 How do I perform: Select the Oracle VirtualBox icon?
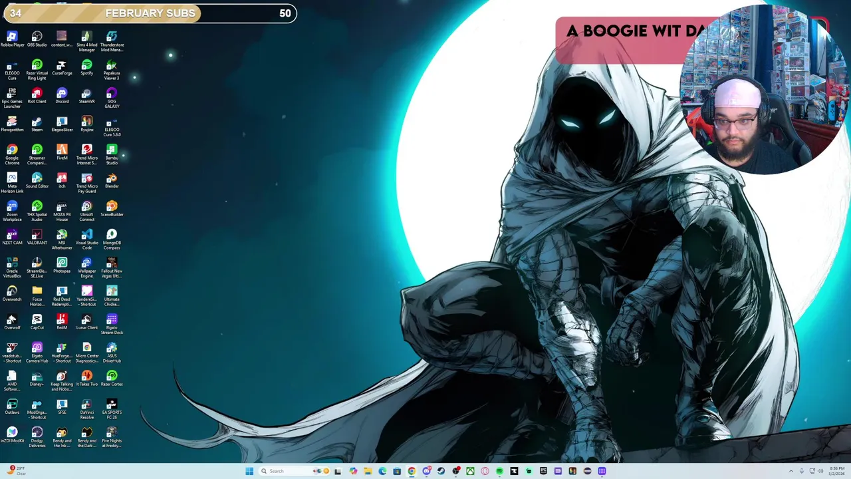(12, 267)
